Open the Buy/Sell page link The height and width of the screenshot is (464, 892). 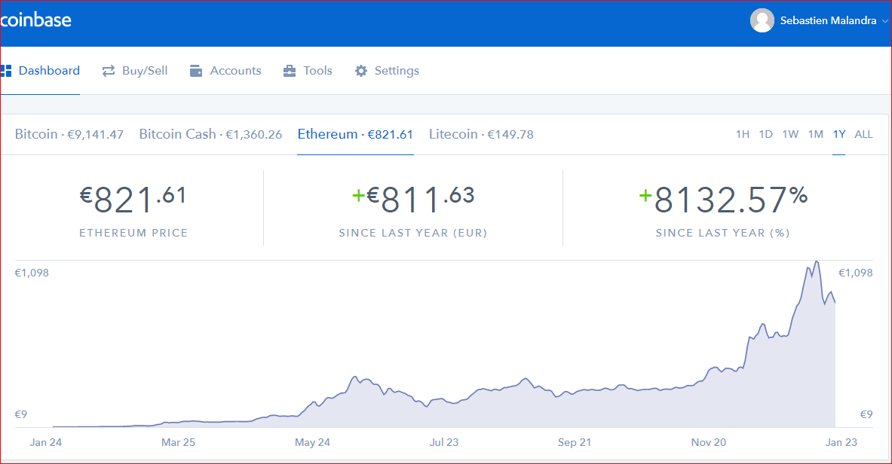(x=145, y=71)
